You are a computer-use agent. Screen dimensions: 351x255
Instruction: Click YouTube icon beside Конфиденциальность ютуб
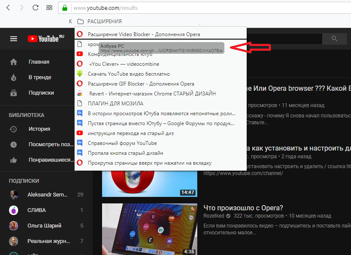[80, 54]
